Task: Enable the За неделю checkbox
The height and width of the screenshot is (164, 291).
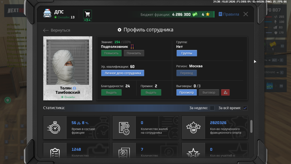Action: [x=212, y=108]
